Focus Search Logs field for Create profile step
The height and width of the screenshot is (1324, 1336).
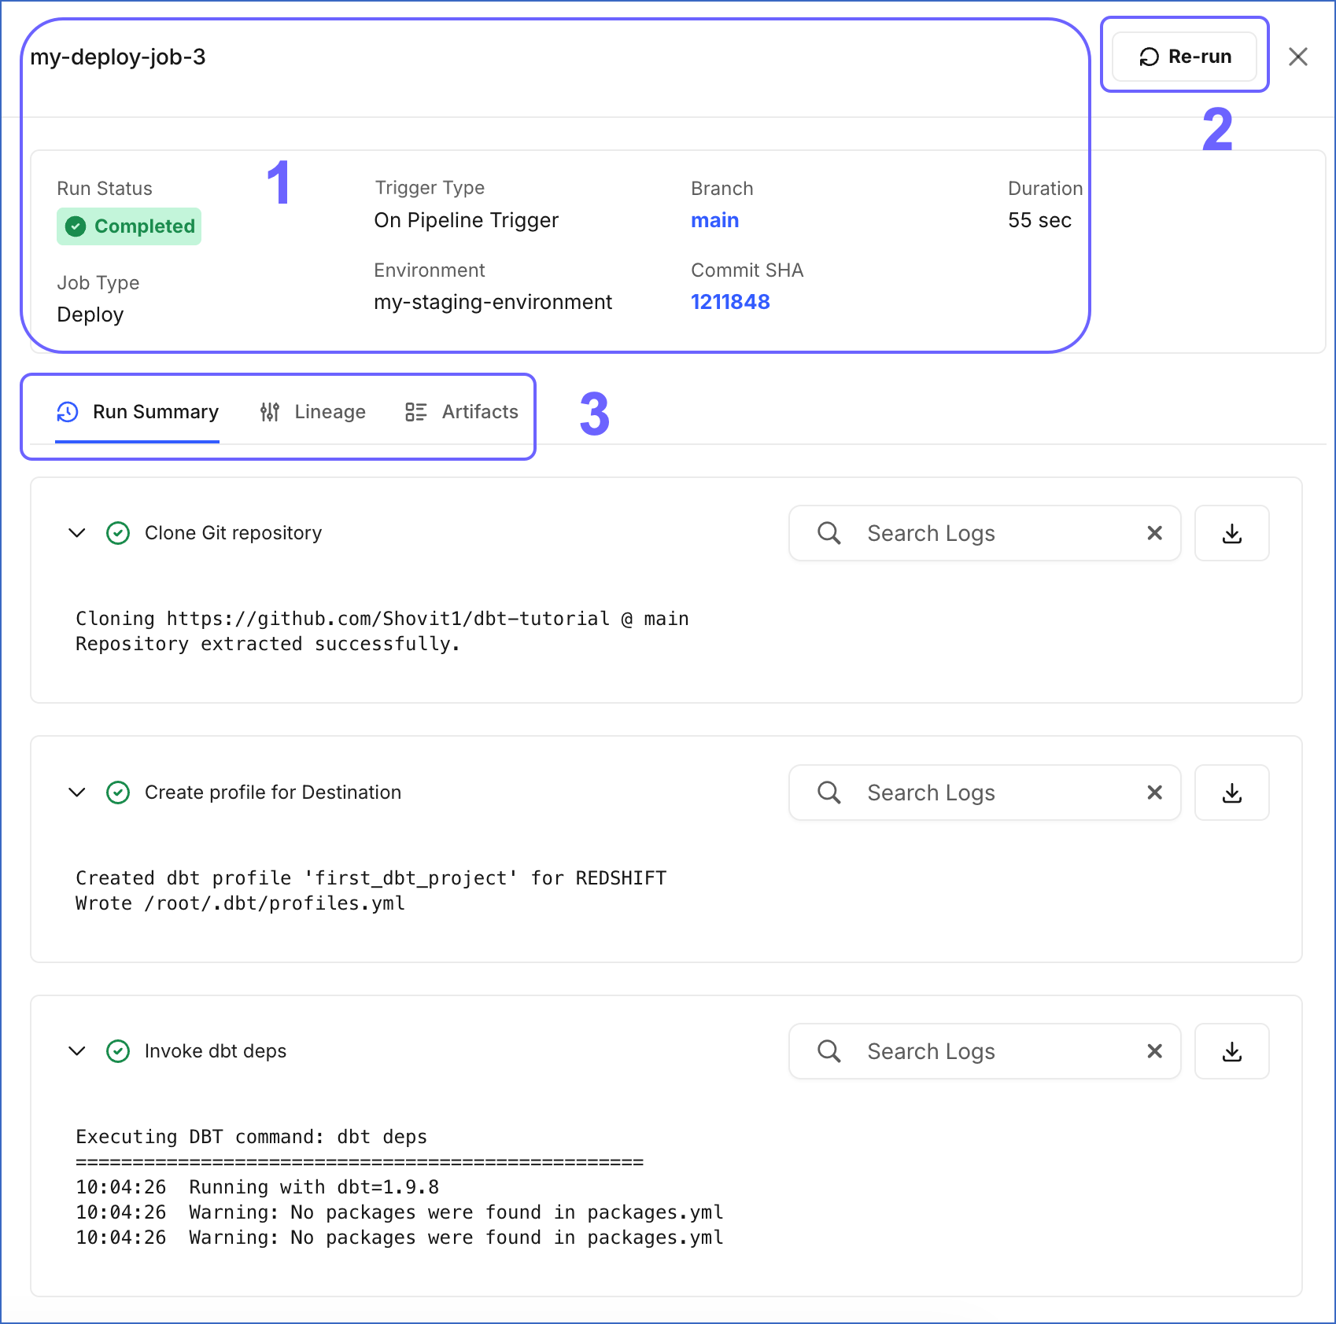tap(984, 793)
